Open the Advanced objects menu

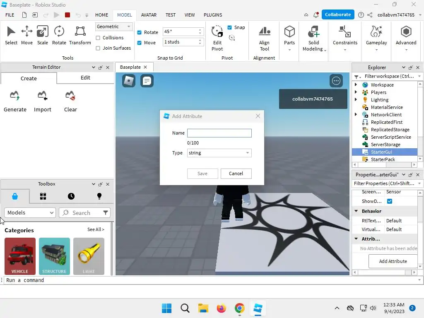pyautogui.click(x=406, y=38)
